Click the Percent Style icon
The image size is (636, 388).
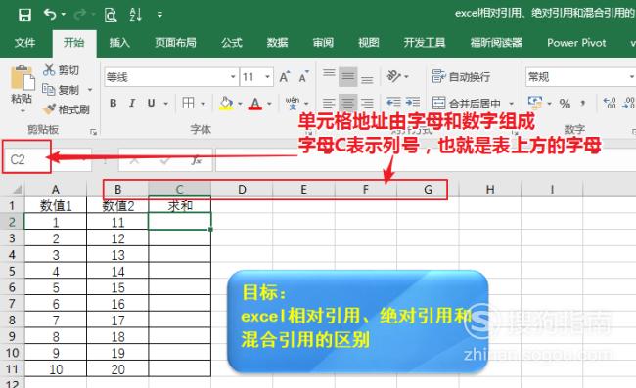(x=565, y=104)
